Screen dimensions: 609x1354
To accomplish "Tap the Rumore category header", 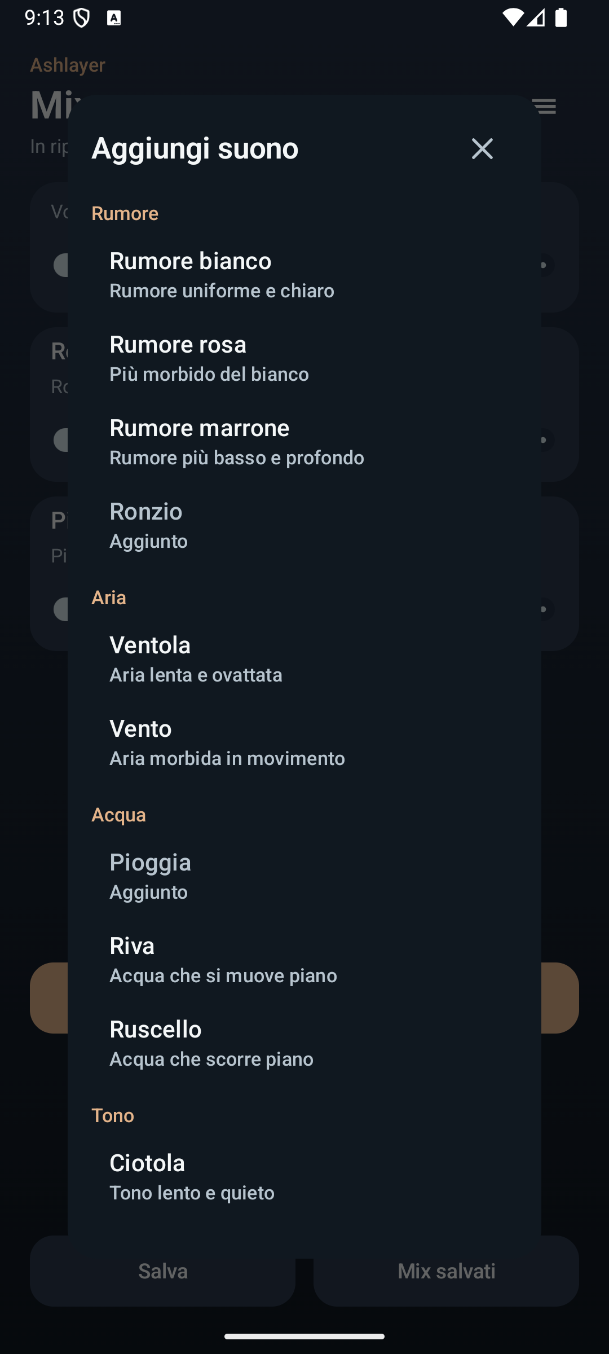I will pos(125,213).
